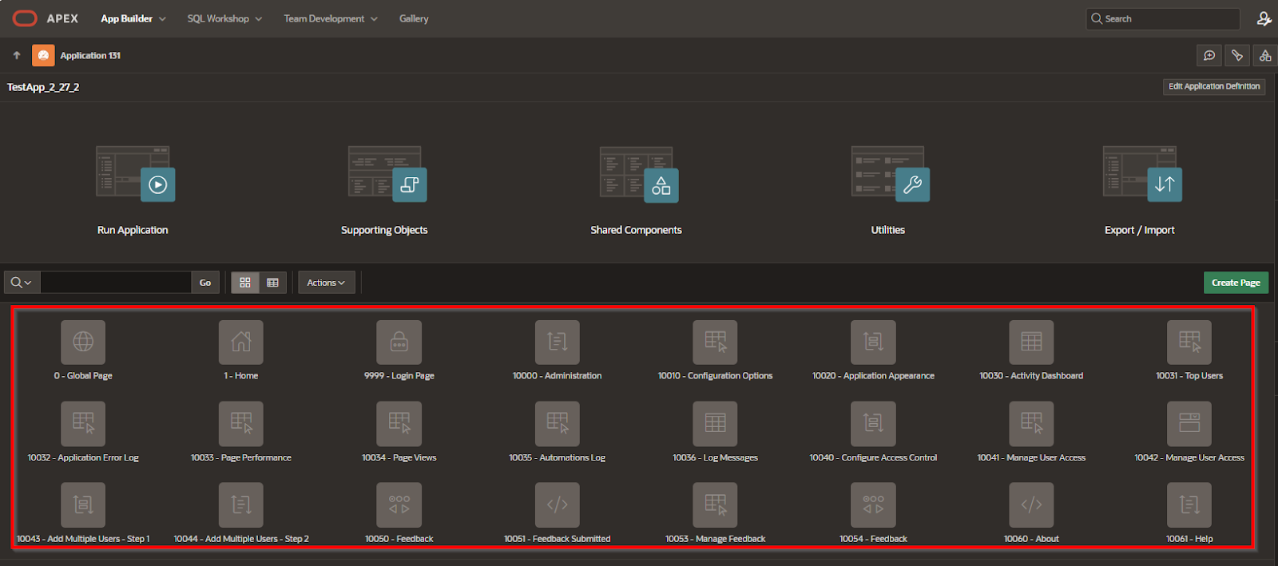Click Edit Application Definition button

pos(1214,86)
